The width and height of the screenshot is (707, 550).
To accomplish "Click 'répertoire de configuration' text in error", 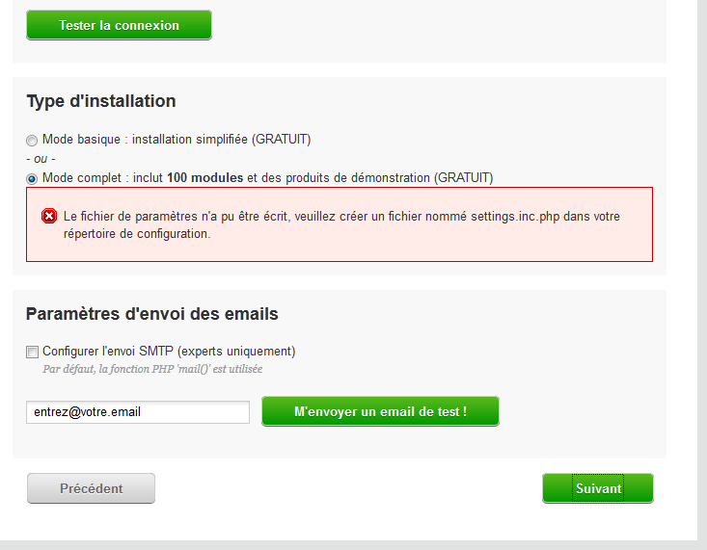I will coord(136,233).
